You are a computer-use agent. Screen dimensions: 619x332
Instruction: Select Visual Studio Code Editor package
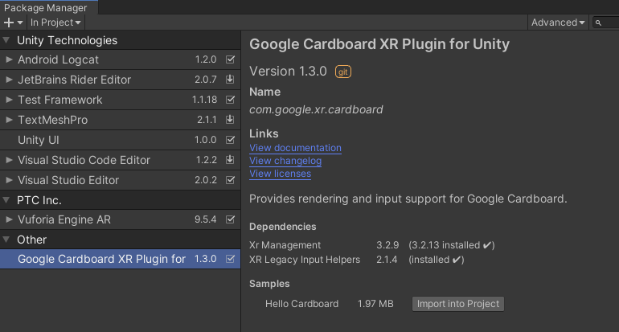click(x=120, y=160)
